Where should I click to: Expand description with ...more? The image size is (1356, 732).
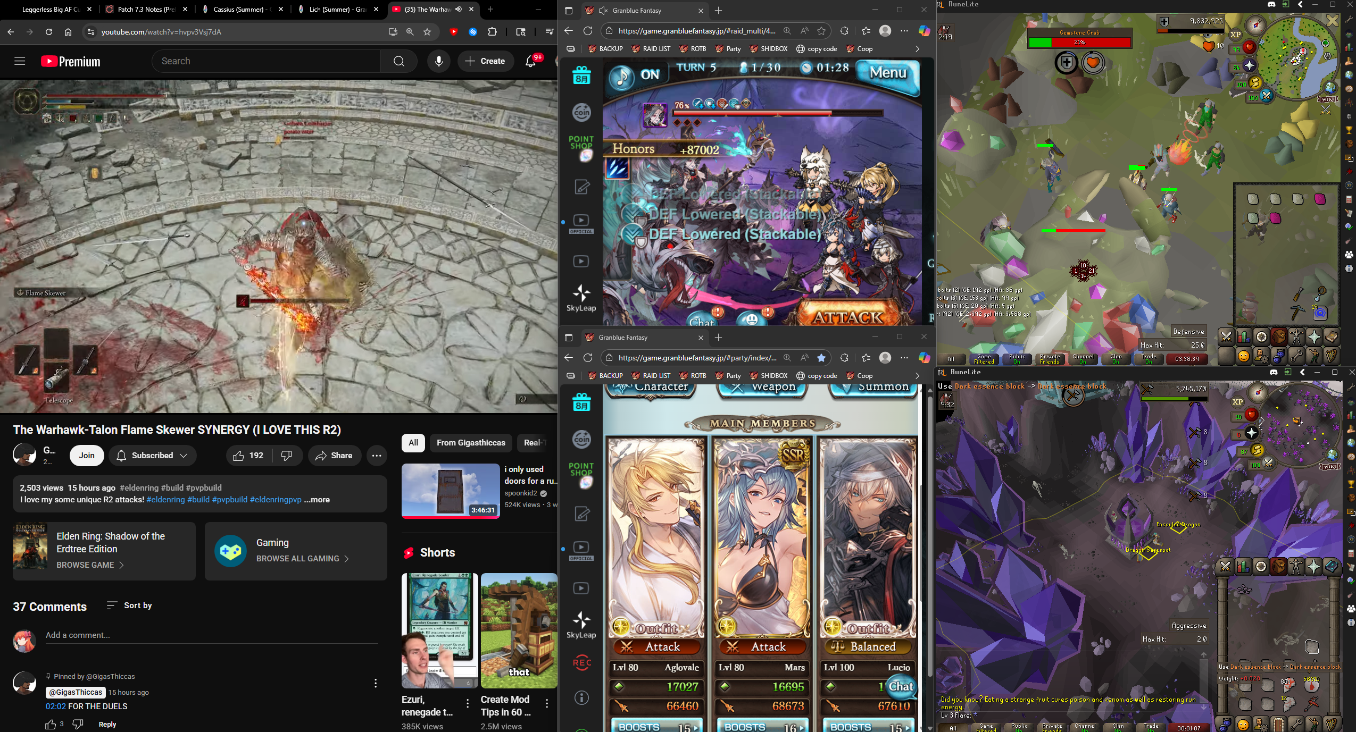pyautogui.click(x=317, y=500)
